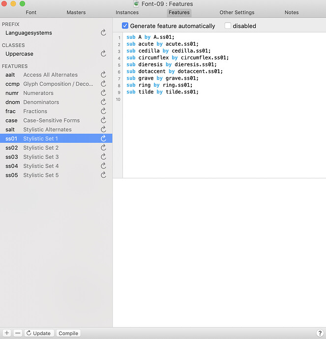The image size is (326, 339).
Task: Click refresh icon for ccmp feature
Action: pyautogui.click(x=103, y=84)
